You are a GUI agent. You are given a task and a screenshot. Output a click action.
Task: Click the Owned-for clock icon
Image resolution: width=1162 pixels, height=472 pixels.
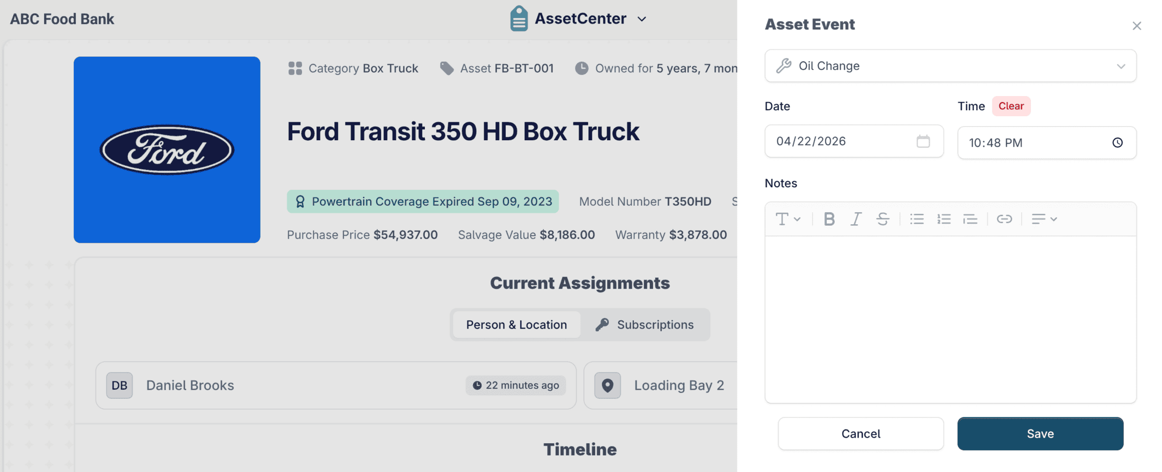(x=582, y=68)
